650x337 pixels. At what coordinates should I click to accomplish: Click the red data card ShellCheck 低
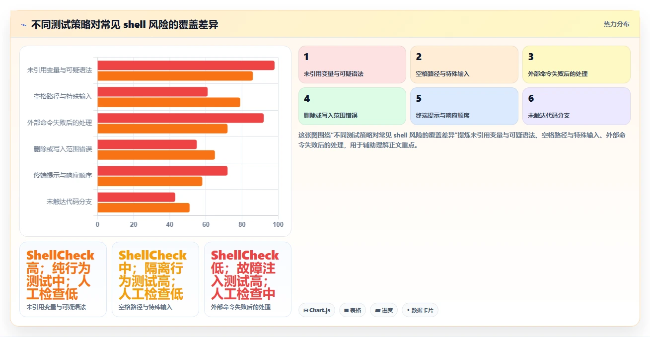[248, 279]
